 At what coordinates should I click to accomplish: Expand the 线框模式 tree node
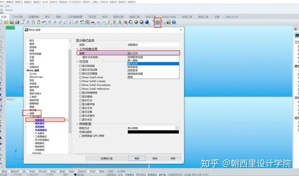pos(34,120)
